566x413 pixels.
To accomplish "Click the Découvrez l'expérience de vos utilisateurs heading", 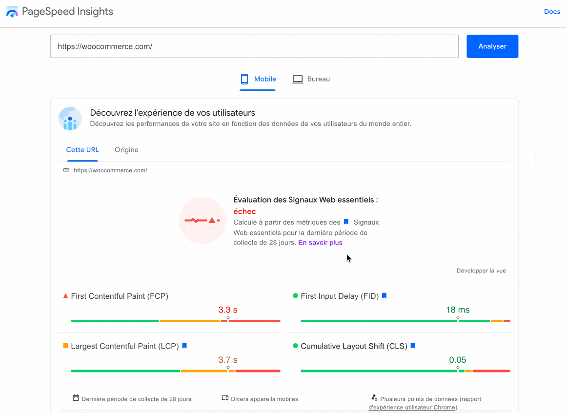I will (173, 113).
